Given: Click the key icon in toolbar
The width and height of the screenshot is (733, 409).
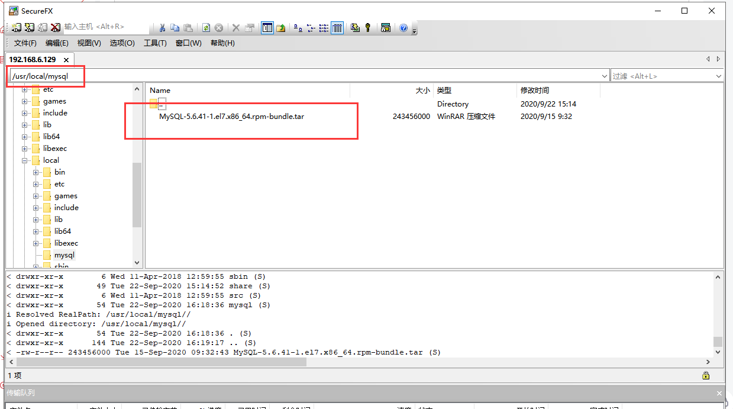Looking at the screenshot, I should (x=368, y=27).
